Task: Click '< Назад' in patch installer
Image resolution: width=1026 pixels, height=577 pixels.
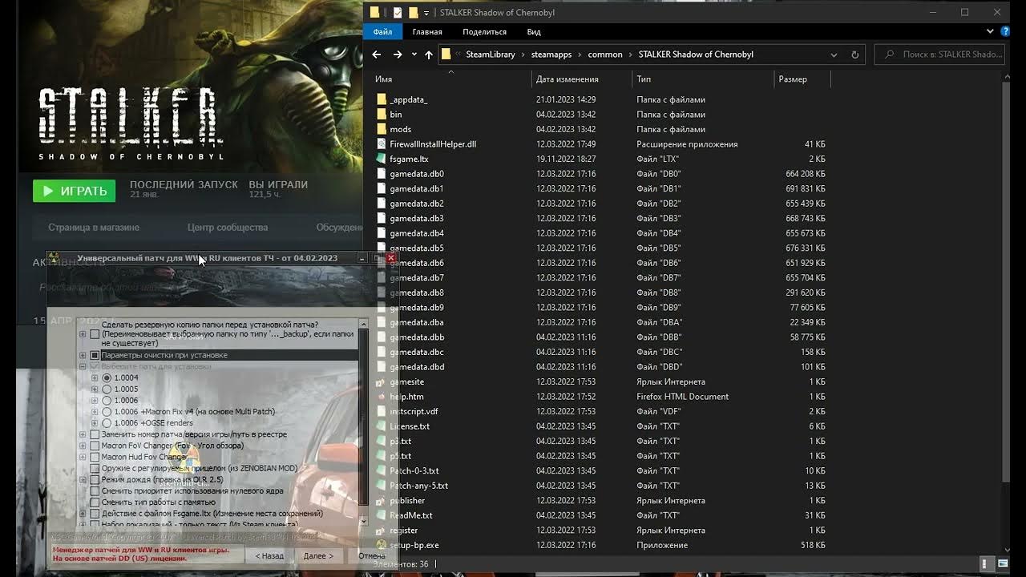Action: click(269, 555)
